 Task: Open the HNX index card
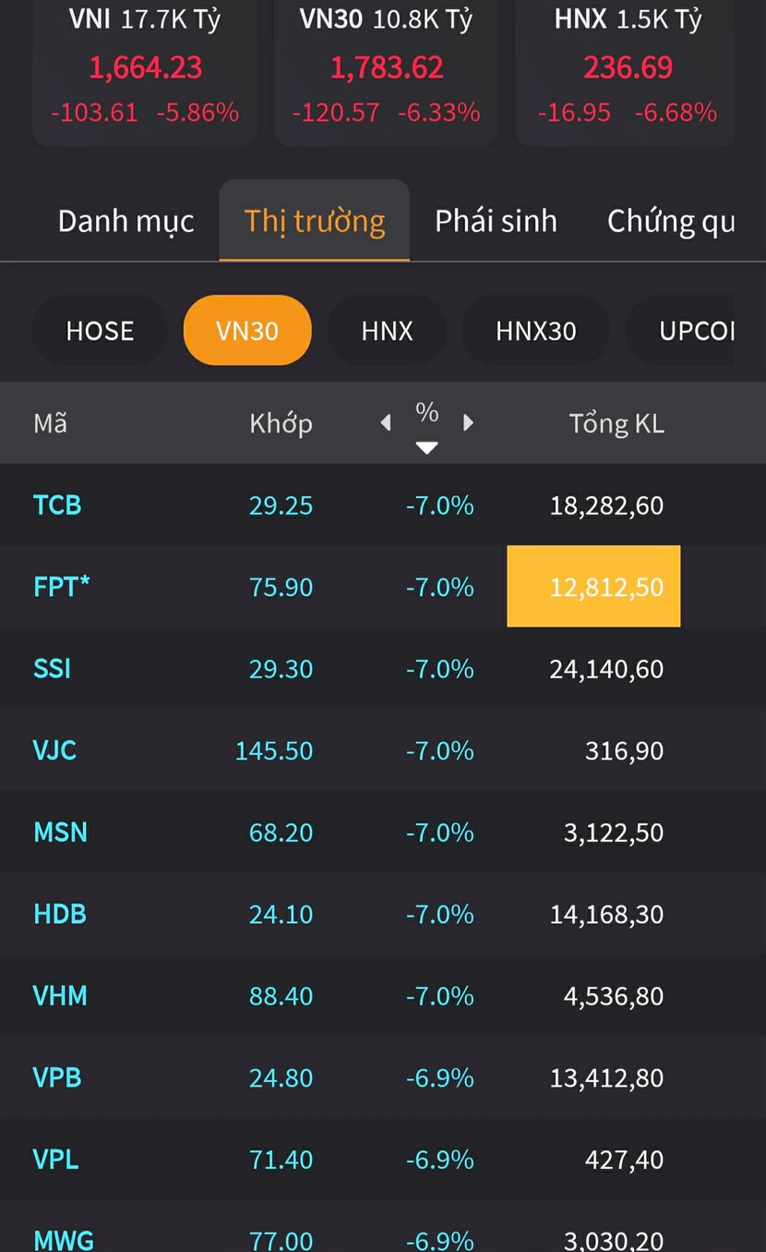point(628,69)
